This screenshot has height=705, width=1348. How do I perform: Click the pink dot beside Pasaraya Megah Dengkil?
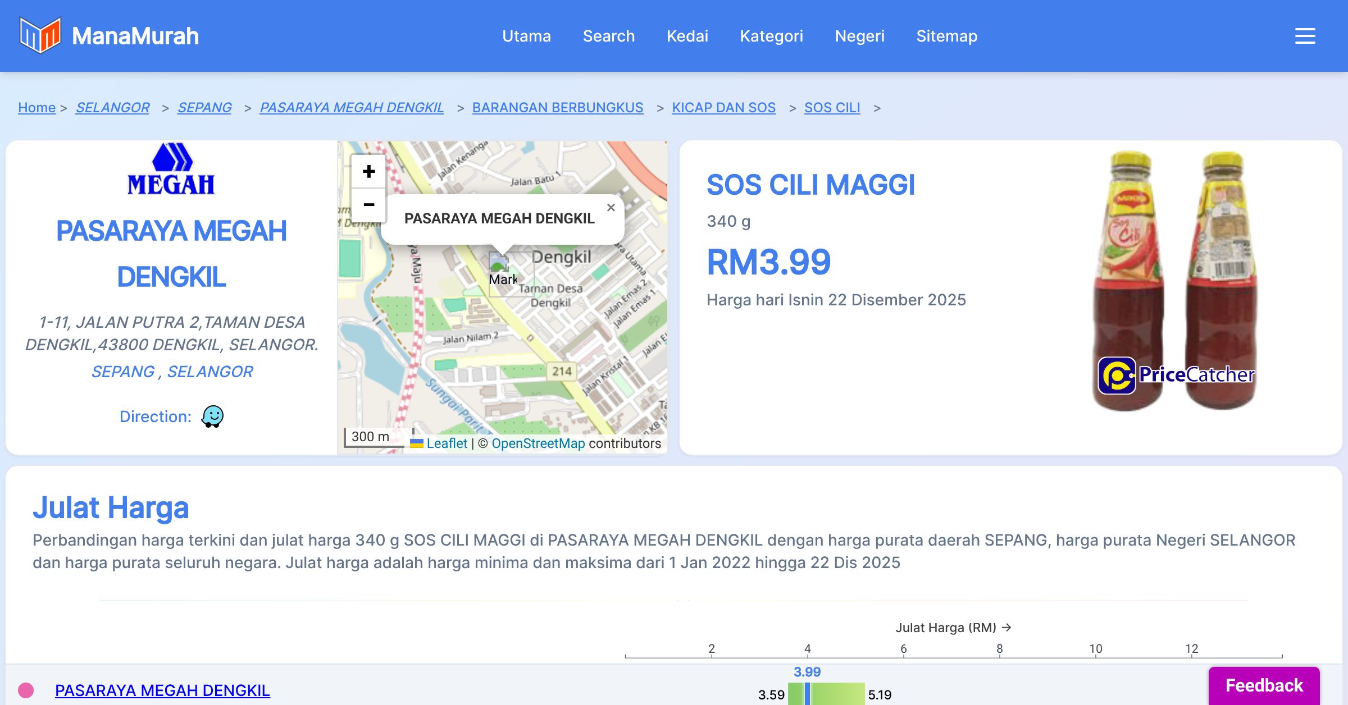26,690
